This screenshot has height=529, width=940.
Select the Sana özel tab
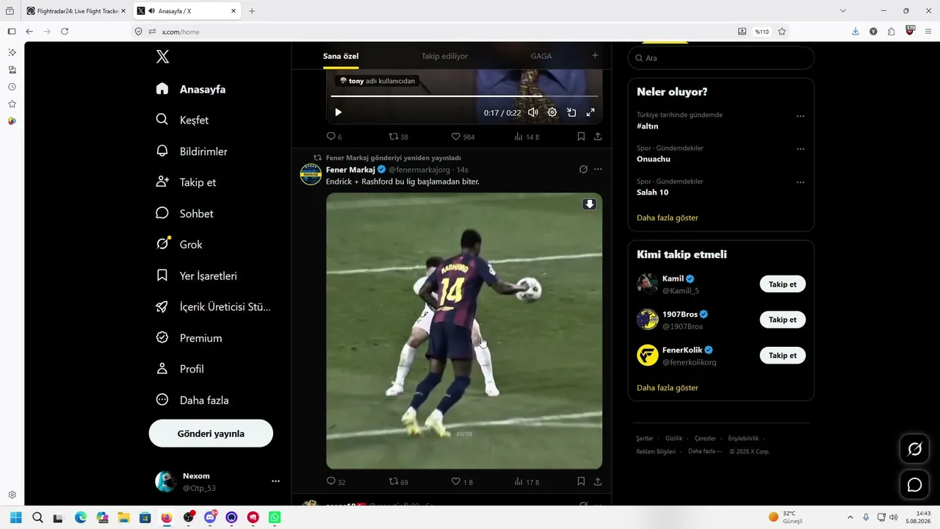341,56
